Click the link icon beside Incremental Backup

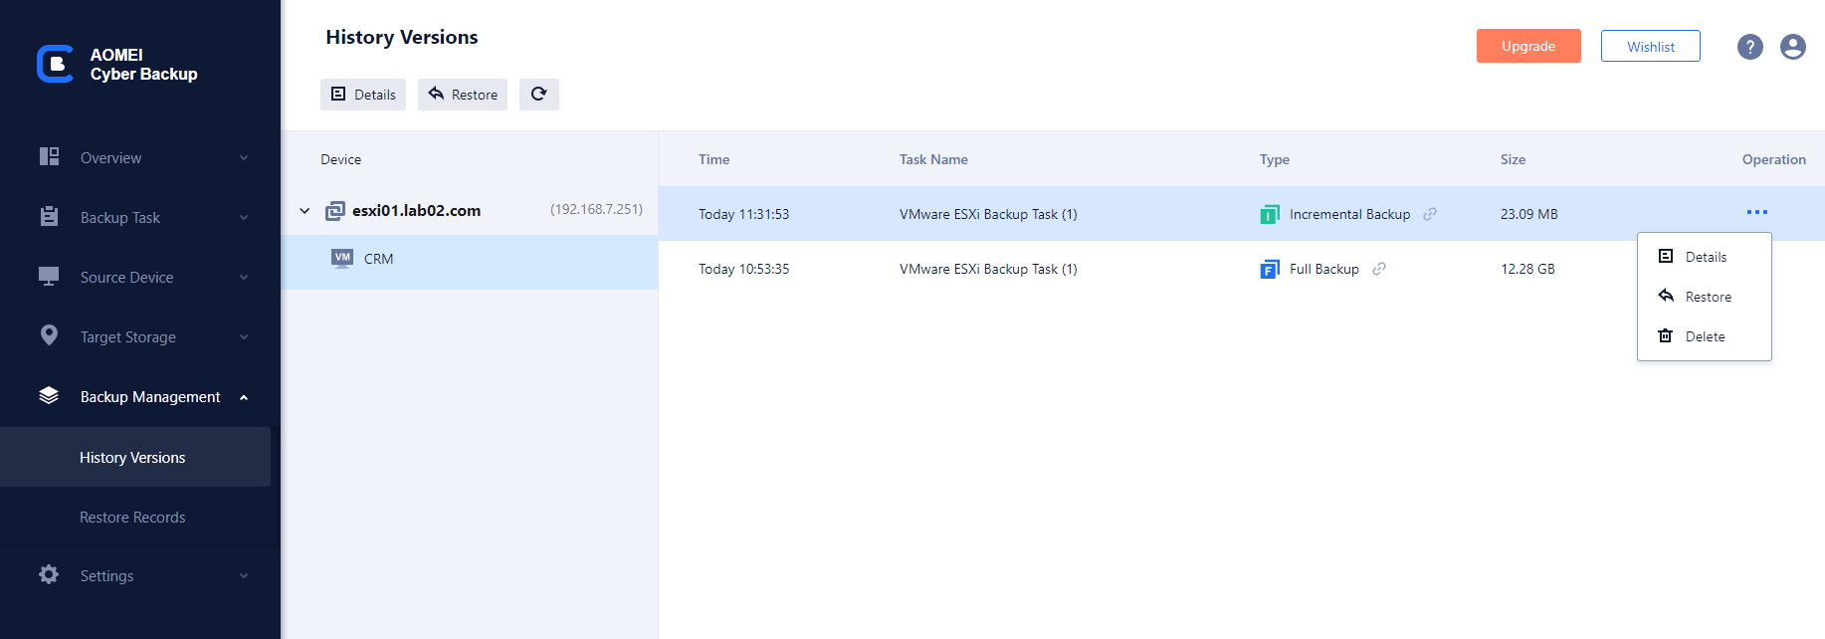pos(1430,214)
